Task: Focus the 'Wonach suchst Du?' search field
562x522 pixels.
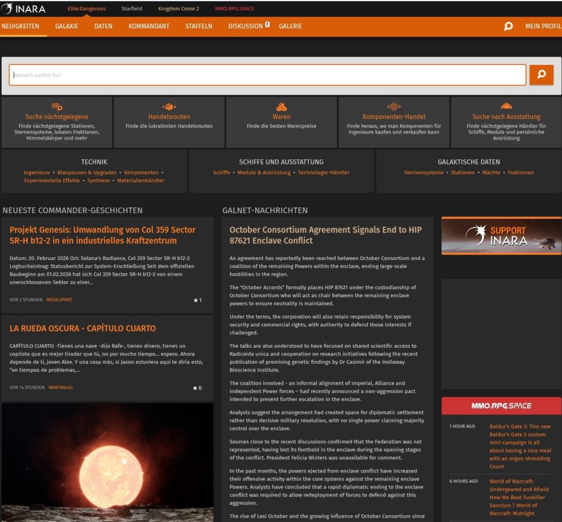Action: click(x=267, y=75)
